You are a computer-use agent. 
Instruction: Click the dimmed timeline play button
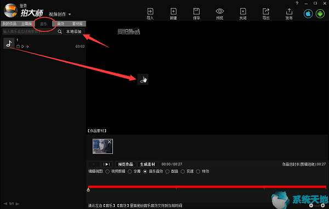pos(94,164)
